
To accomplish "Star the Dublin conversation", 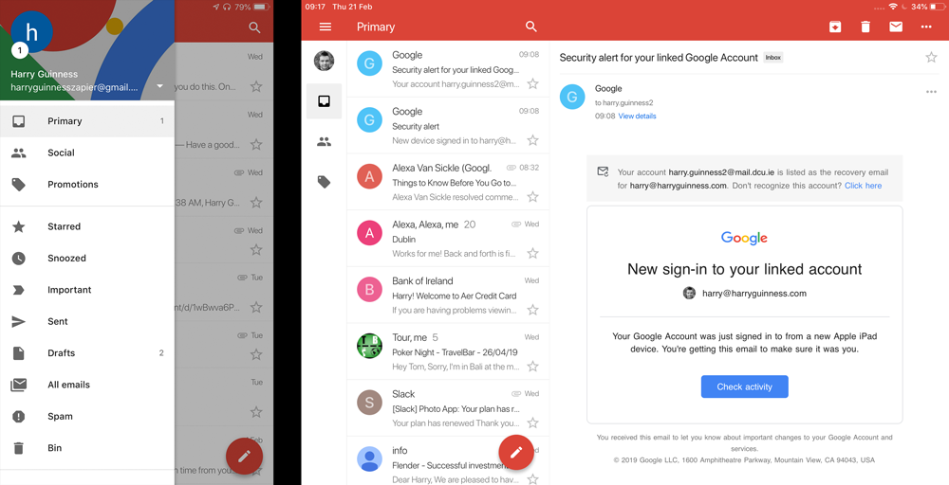I will click(x=532, y=253).
